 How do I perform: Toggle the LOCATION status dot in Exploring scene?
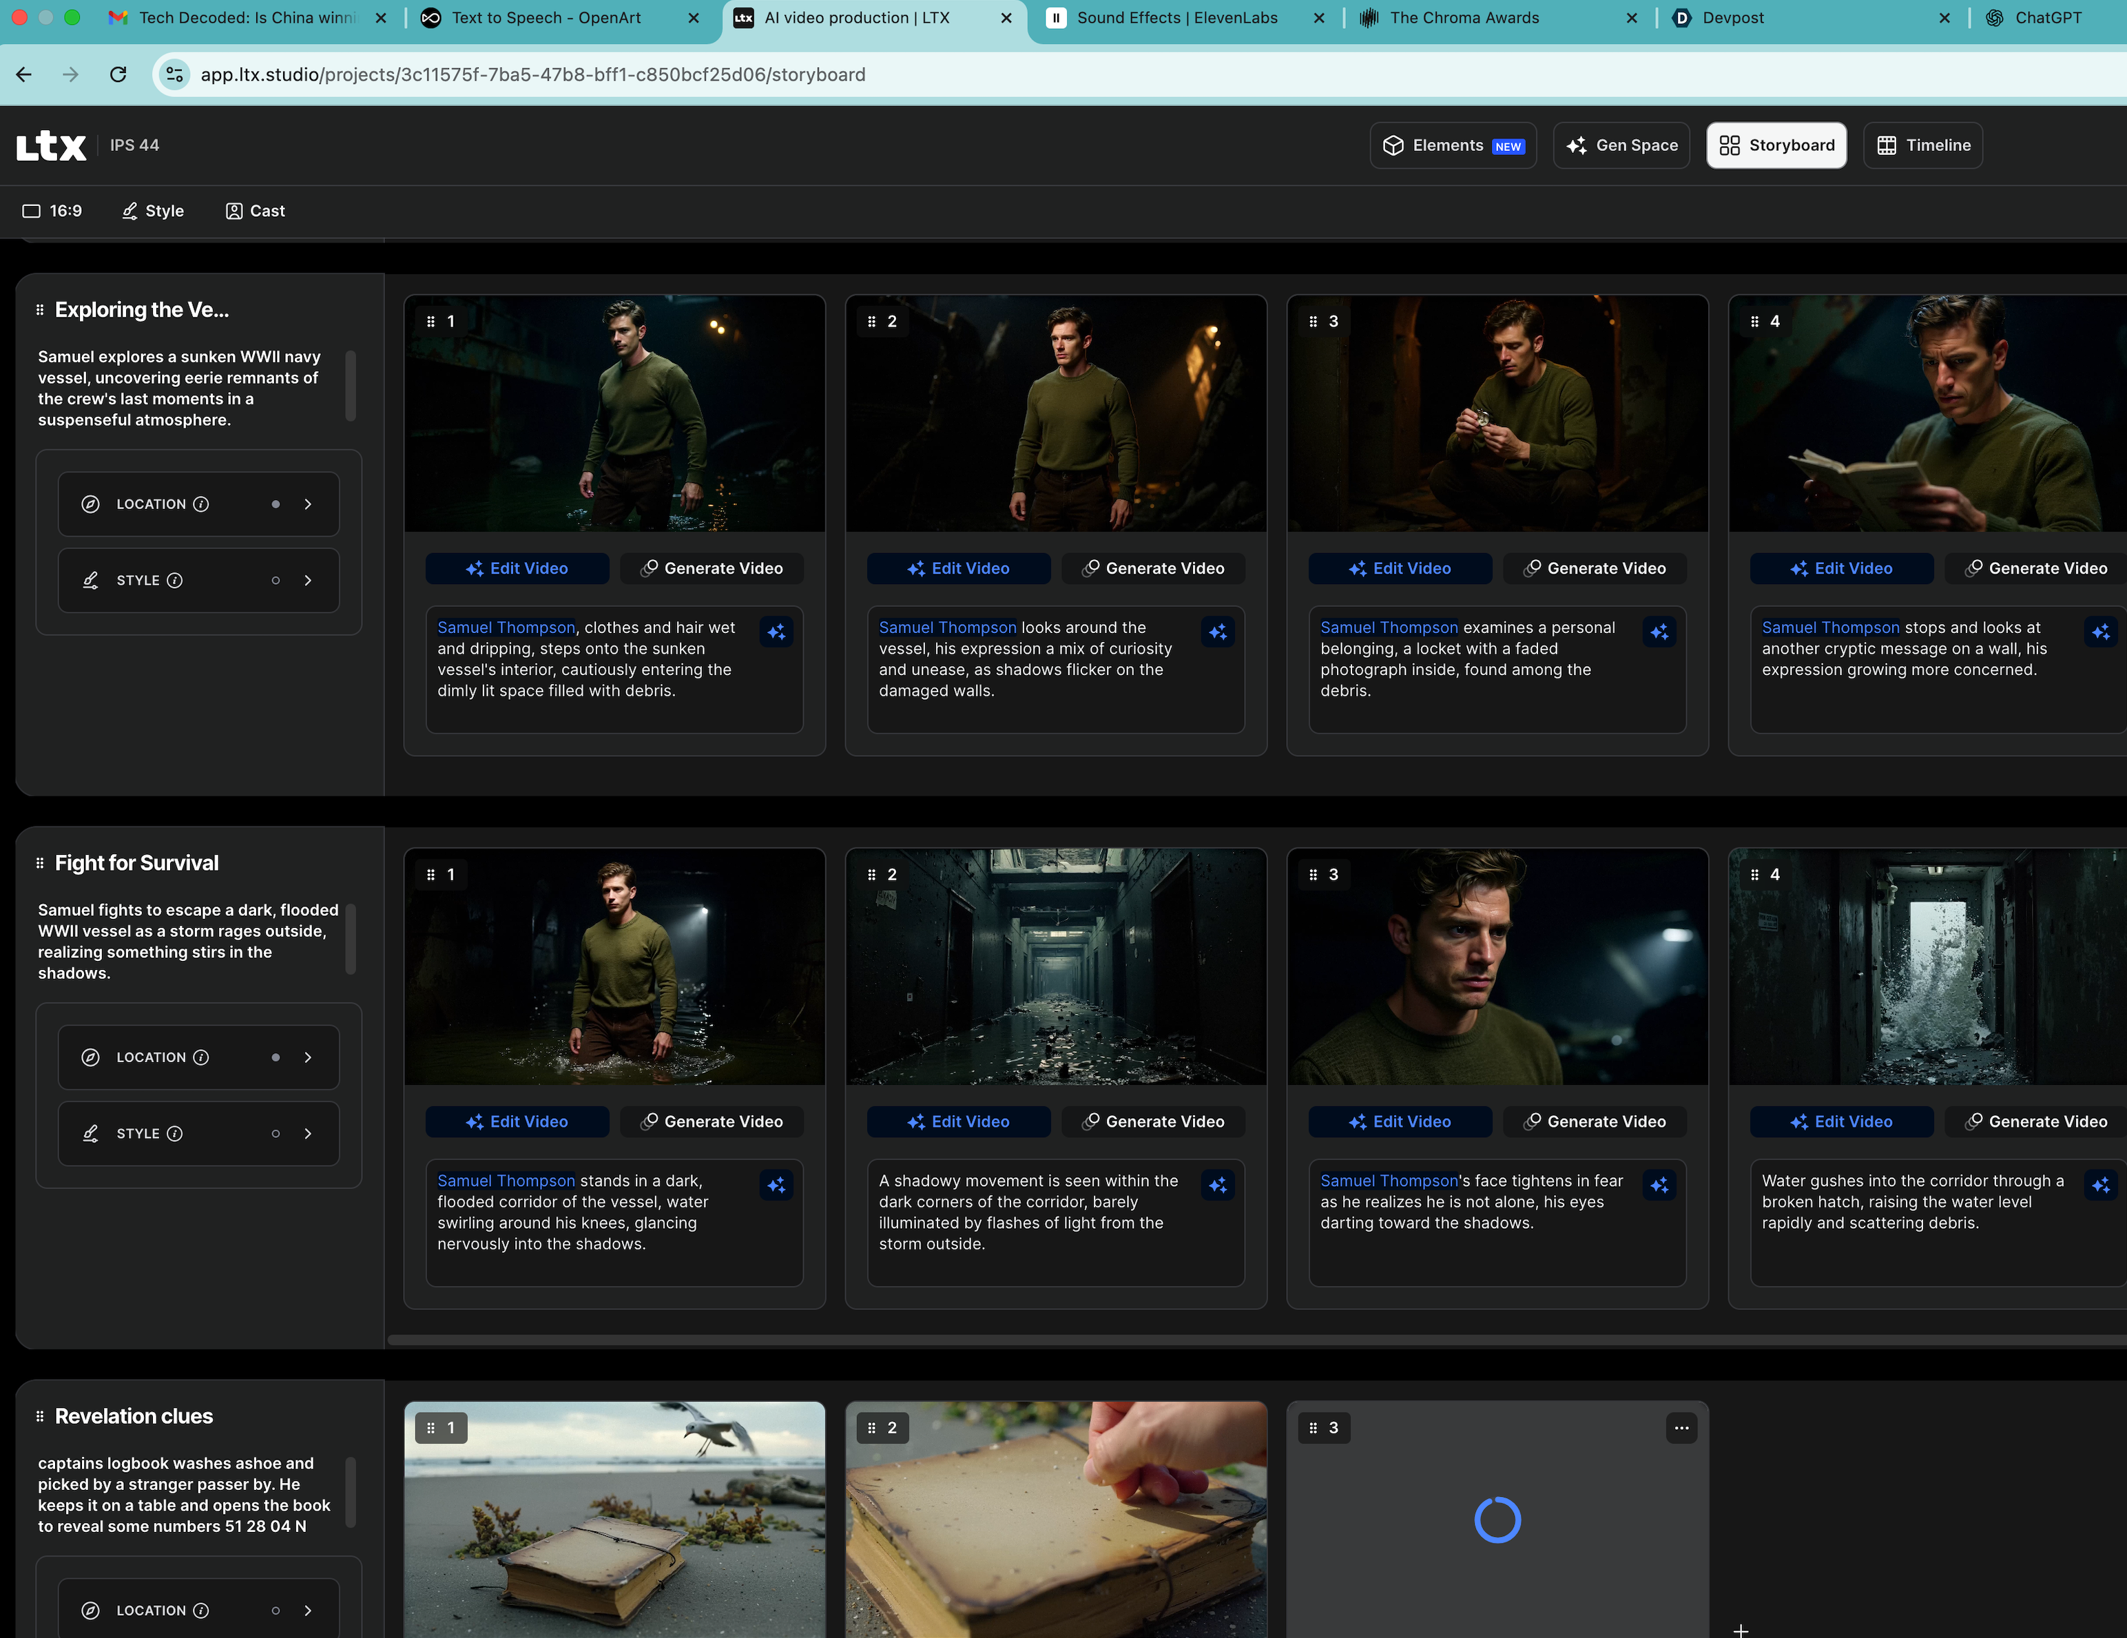click(x=276, y=504)
